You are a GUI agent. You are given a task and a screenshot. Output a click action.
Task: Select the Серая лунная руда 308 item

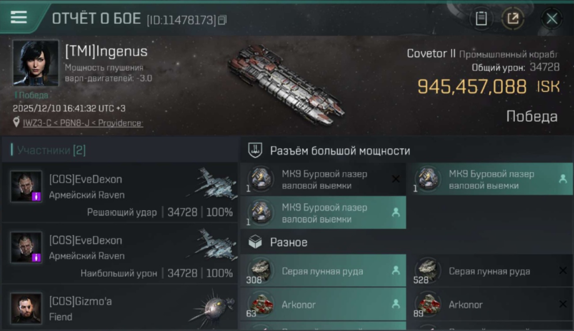coord(323,271)
